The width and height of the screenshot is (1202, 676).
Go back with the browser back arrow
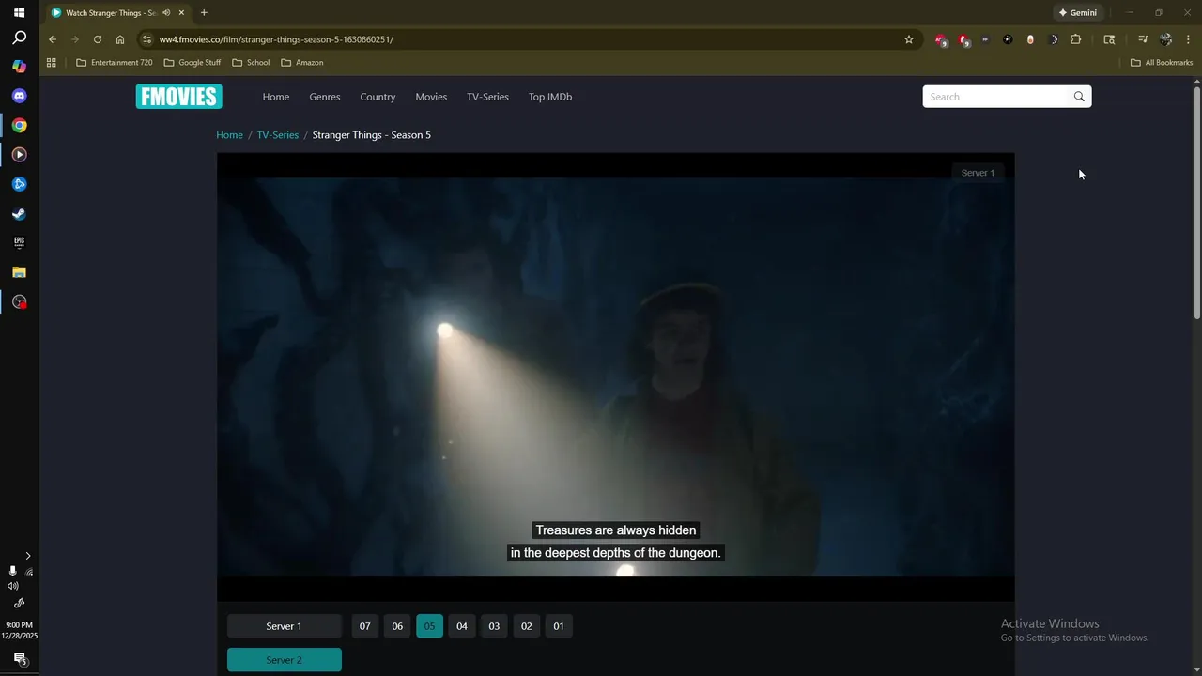[x=53, y=39]
